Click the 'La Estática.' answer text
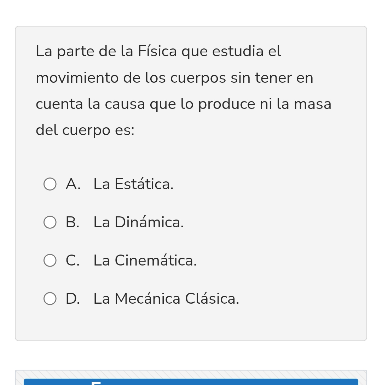 click(x=133, y=185)
